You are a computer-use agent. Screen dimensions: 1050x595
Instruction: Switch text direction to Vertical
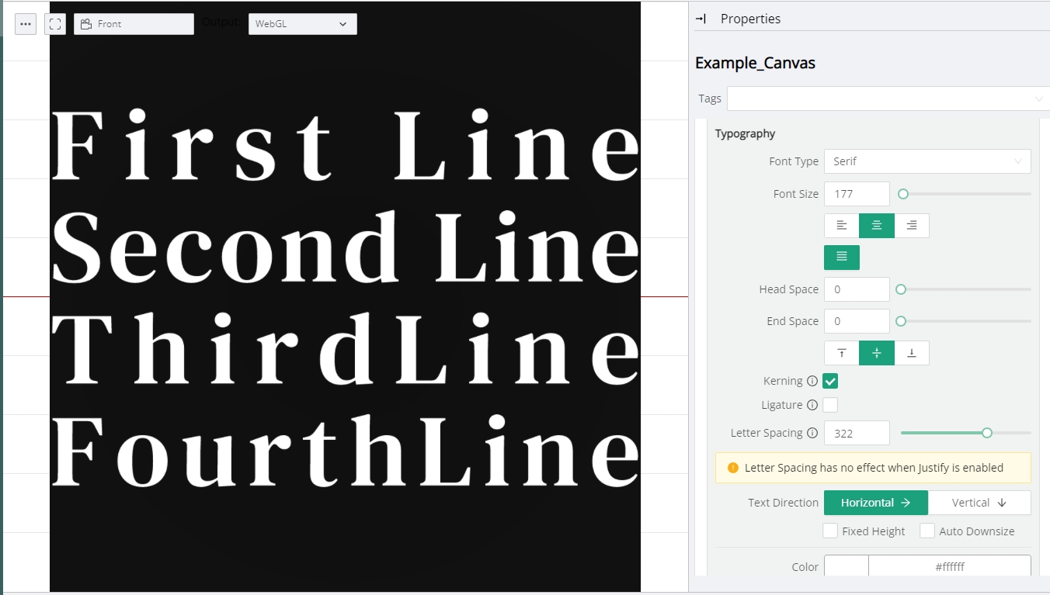tap(979, 503)
